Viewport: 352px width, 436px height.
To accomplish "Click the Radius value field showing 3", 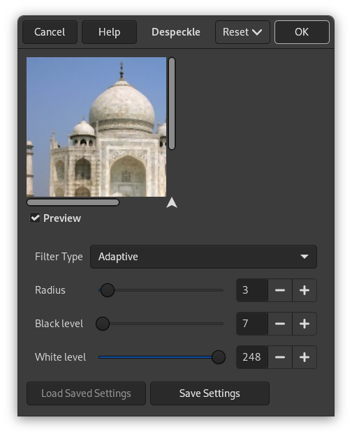I will 251,290.
